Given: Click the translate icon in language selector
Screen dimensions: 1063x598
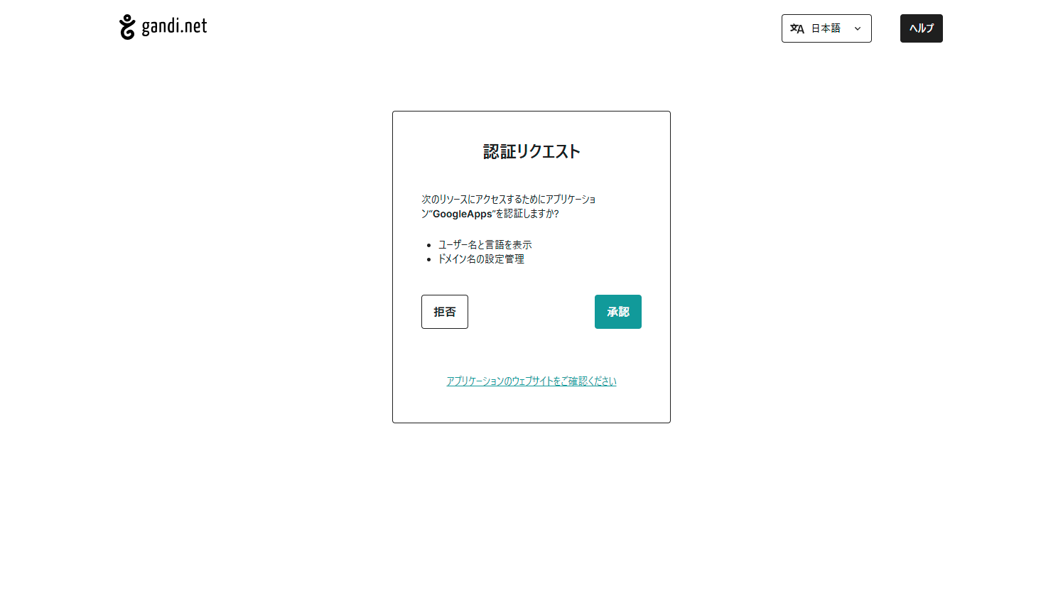Looking at the screenshot, I should (797, 28).
